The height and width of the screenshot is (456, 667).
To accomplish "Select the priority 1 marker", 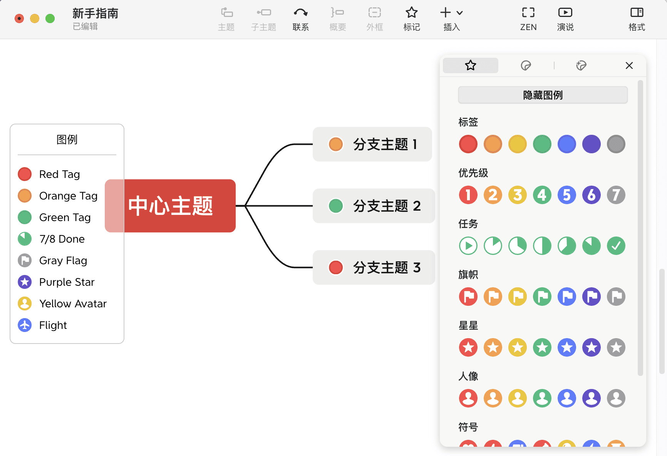I will pyautogui.click(x=468, y=195).
